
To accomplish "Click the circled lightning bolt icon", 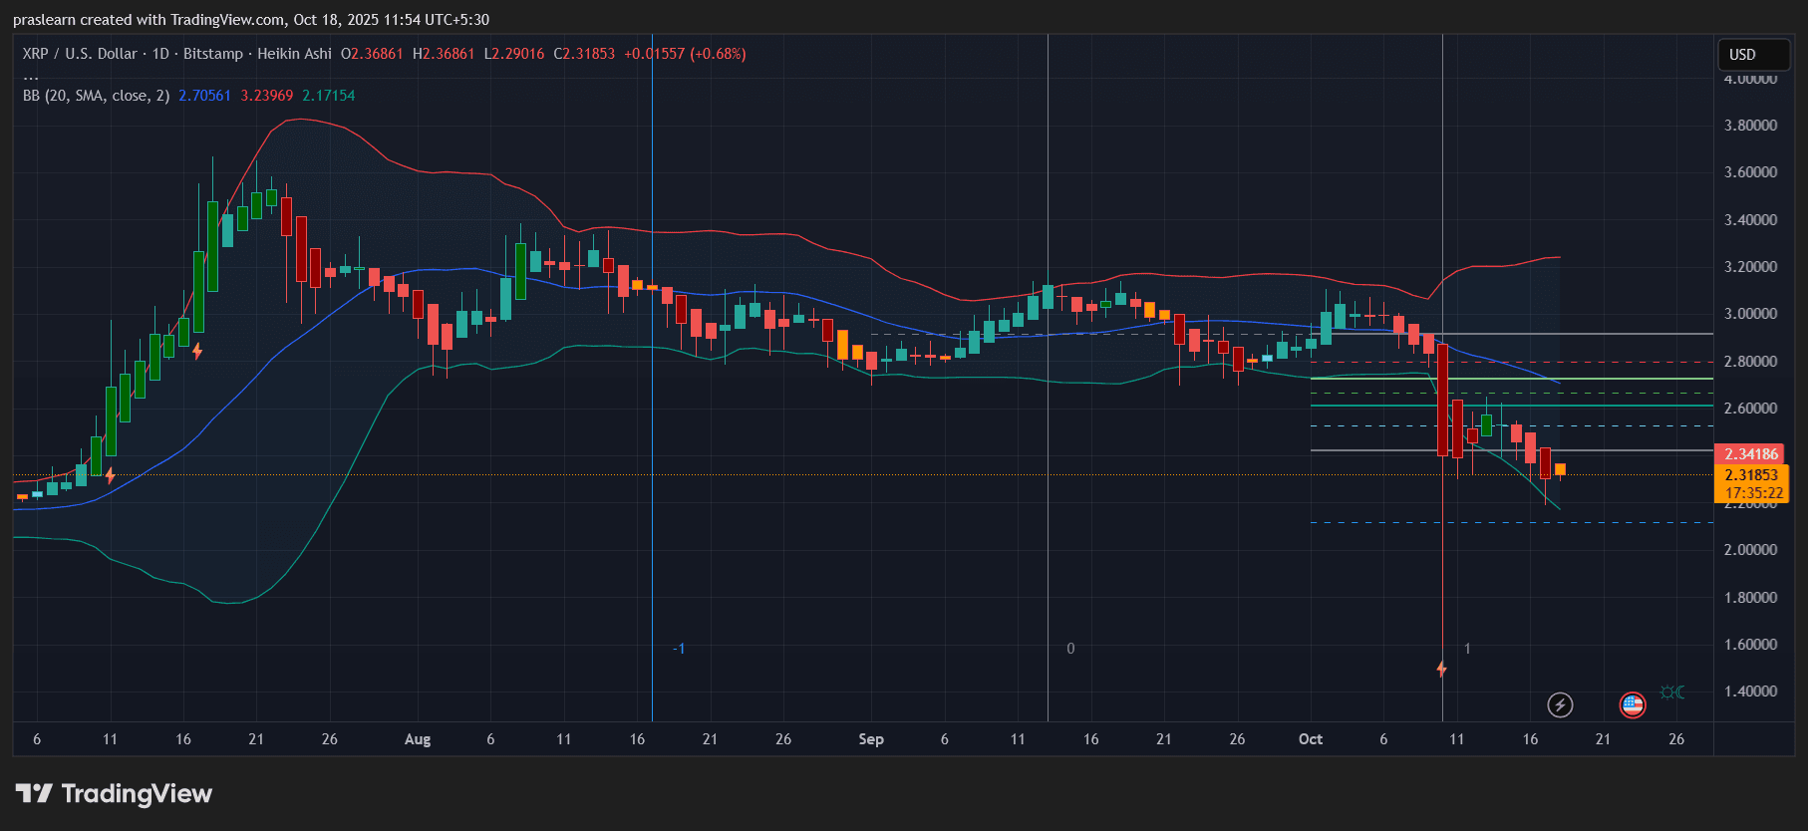I will (x=1560, y=705).
